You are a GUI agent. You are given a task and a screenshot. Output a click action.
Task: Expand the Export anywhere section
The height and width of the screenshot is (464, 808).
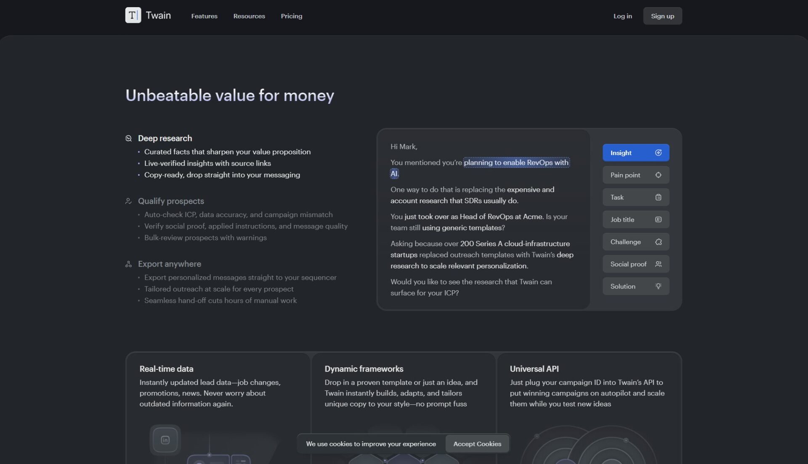click(170, 264)
